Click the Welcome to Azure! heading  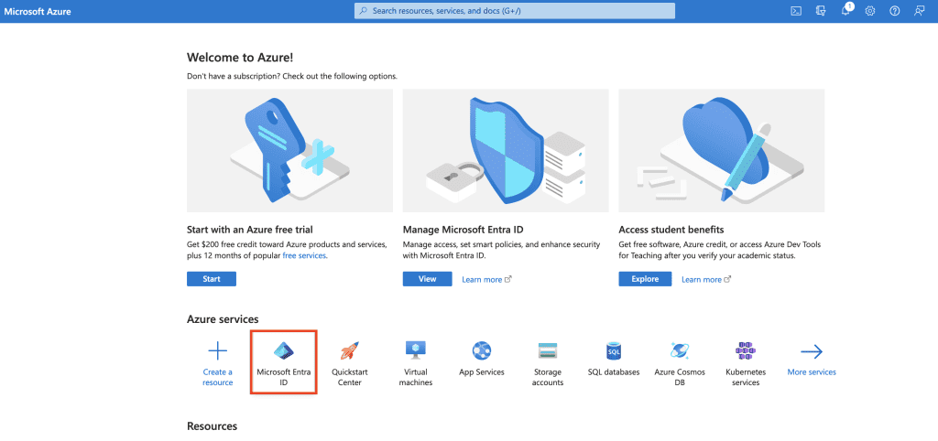point(240,58)
